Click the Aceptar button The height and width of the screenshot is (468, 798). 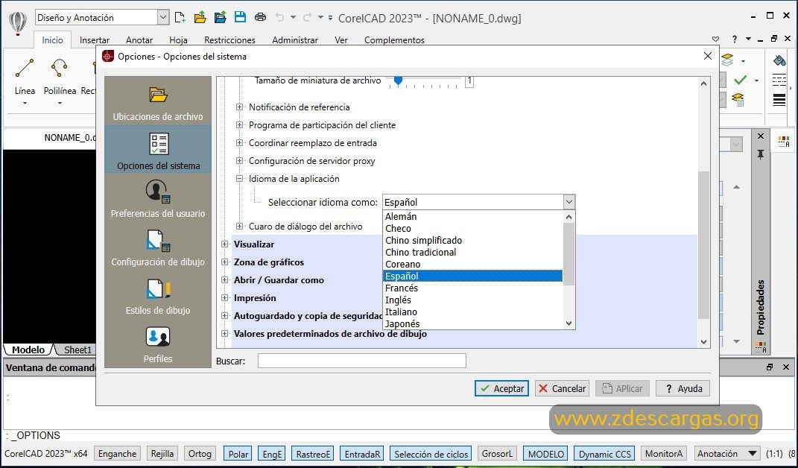[x=501, y=388]
